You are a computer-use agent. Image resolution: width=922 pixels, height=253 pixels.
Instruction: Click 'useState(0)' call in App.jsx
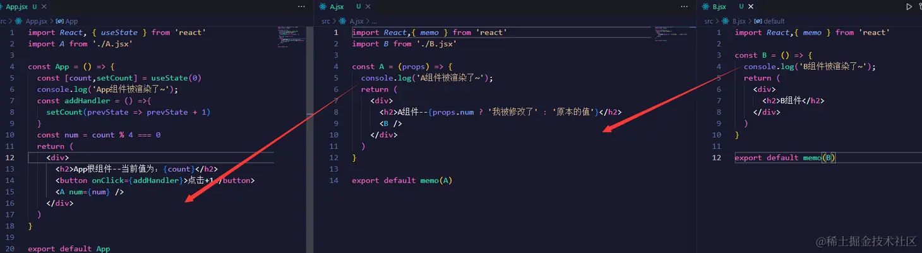pyautogui.click(x=176, y=78)
